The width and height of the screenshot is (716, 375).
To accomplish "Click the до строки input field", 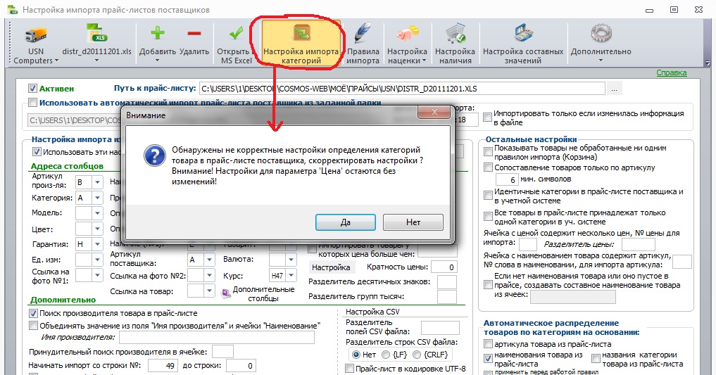I will [241, 365].
